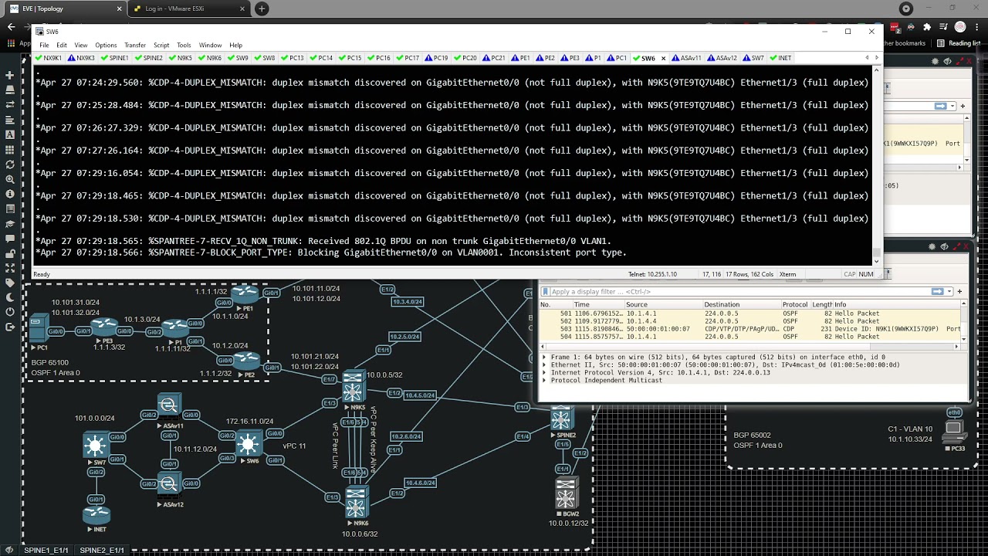This screenshot has width=988, height=556.
Task: Open the Reading list
Action: (958, 43)
